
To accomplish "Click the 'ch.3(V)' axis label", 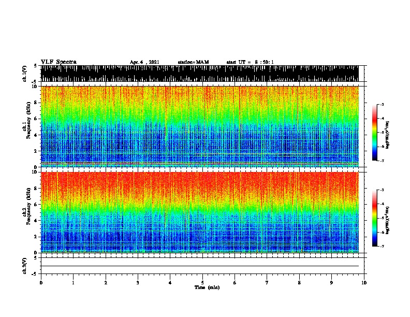I will [x=25, y=266].
